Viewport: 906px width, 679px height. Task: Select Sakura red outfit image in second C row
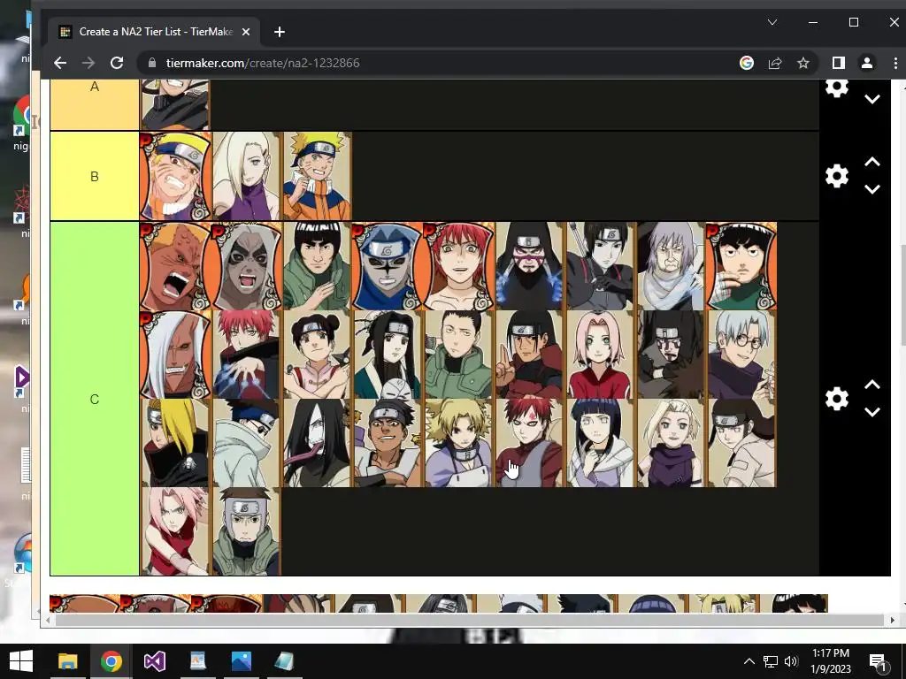[x=601, y=355]
